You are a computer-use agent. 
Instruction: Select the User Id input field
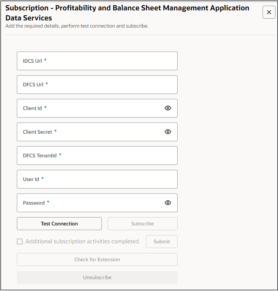pos(97,179)
